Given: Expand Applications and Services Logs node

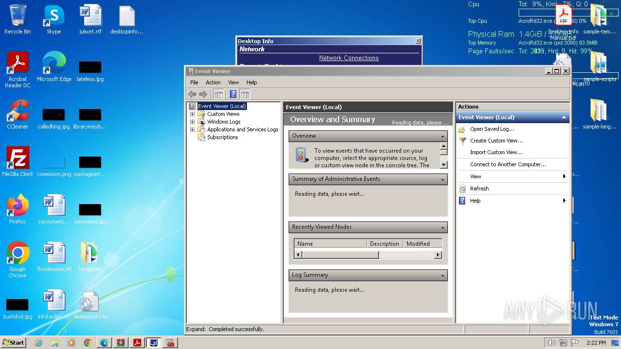Looking at the screenshot, I should pyautogui.click(x=192, y=129).
